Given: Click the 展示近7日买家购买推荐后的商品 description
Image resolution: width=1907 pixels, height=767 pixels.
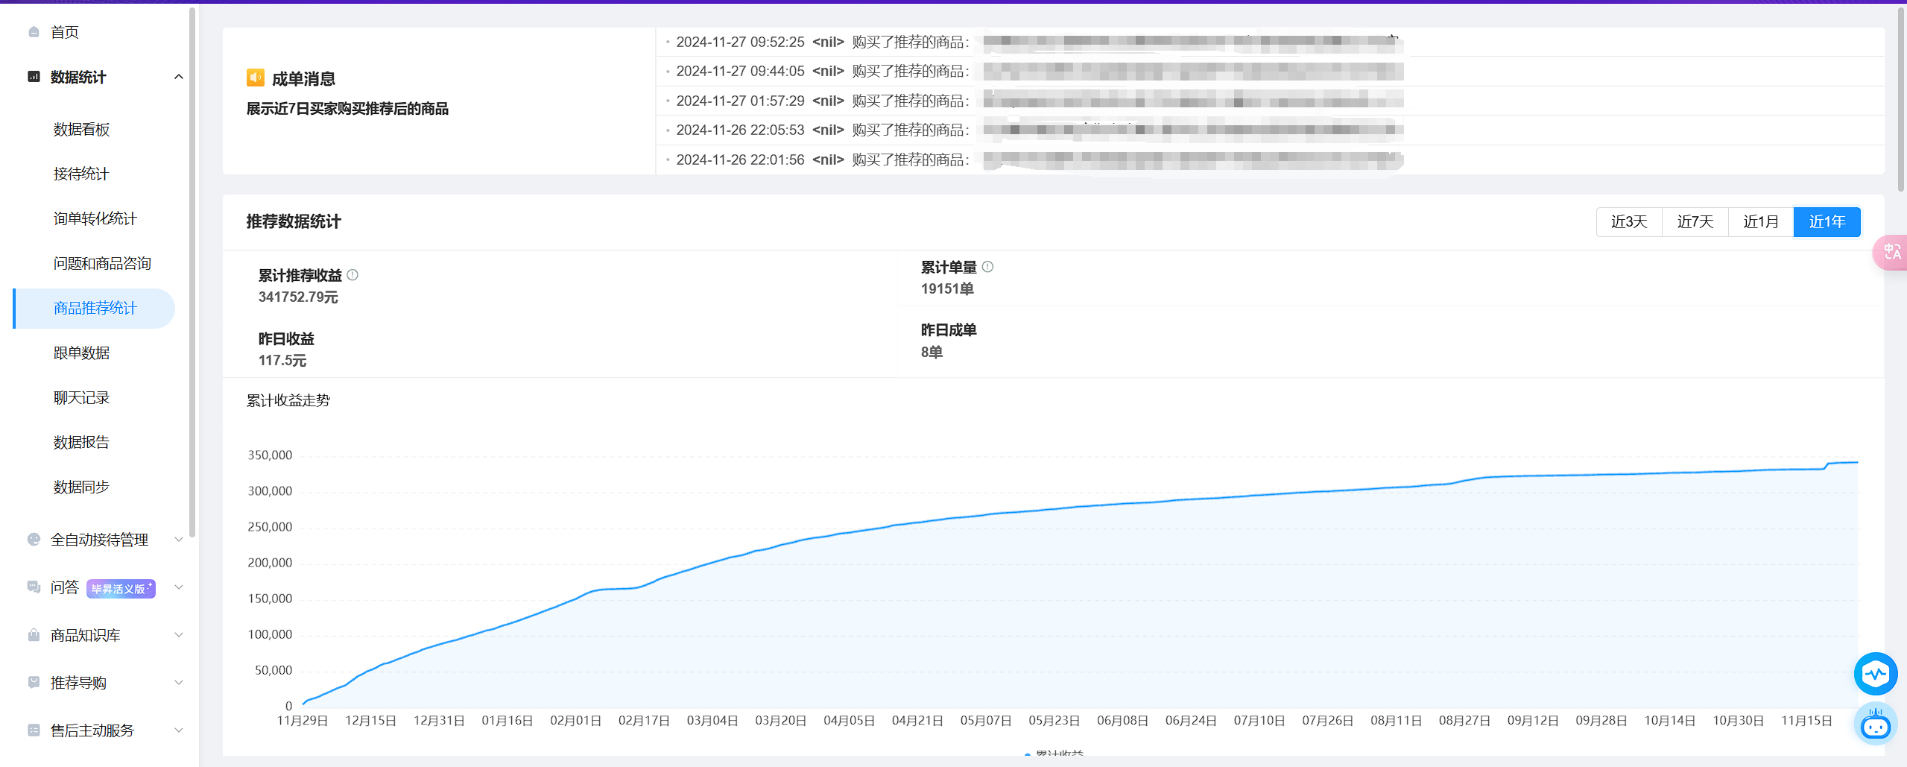Looking at the screenshot, I should pos(347,109).
